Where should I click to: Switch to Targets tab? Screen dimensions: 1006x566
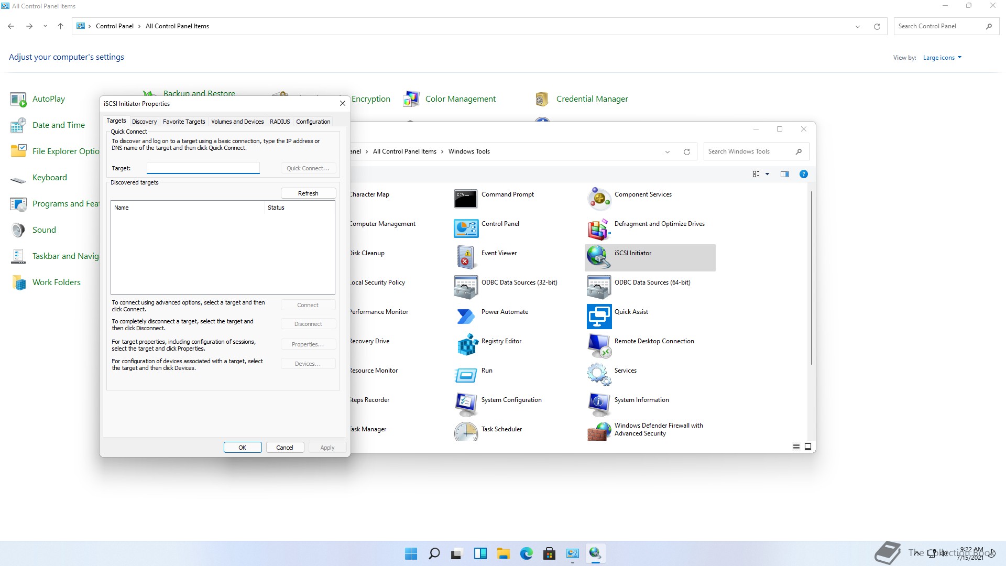(x=116, y=121)
